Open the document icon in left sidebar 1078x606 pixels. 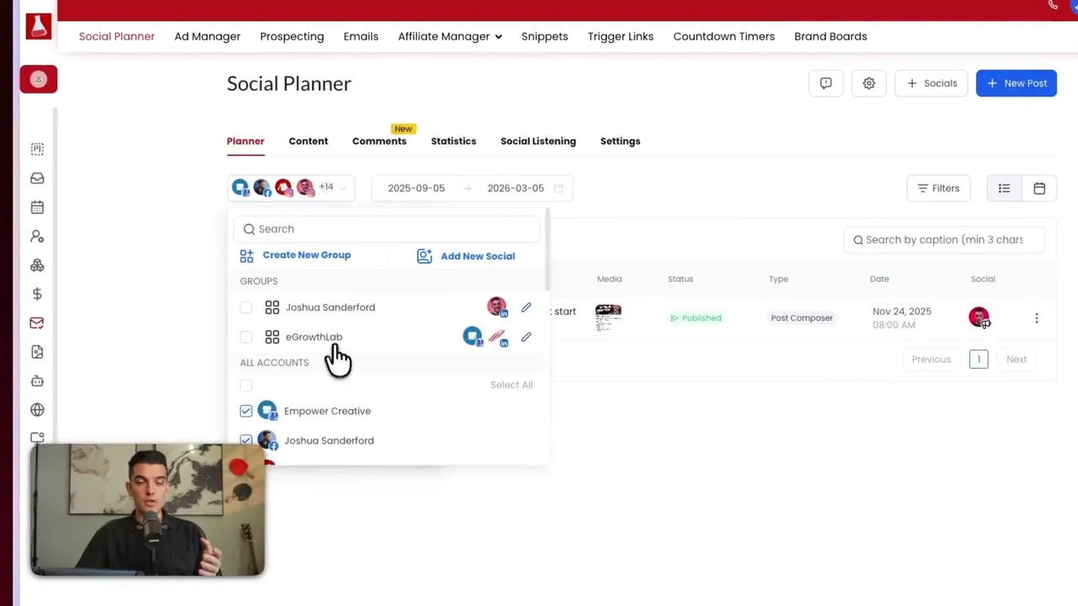pos(37,352)
